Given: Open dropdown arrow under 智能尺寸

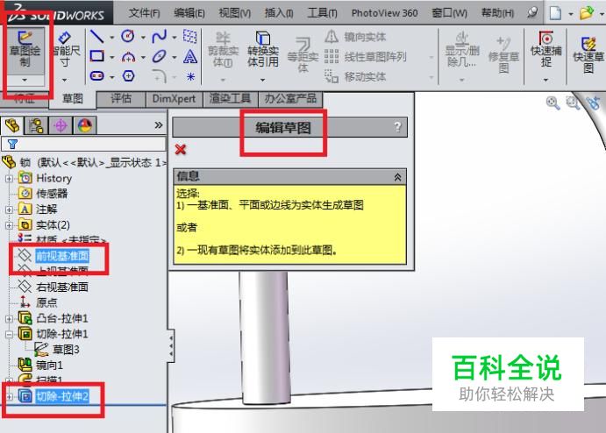Looking at the screenshot, I should (x=64, y=80).
